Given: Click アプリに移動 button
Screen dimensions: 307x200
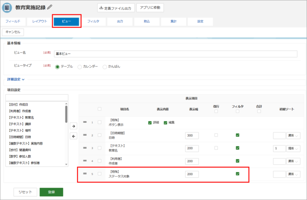Looking at the screenshot, I should (x=150, y=8).
